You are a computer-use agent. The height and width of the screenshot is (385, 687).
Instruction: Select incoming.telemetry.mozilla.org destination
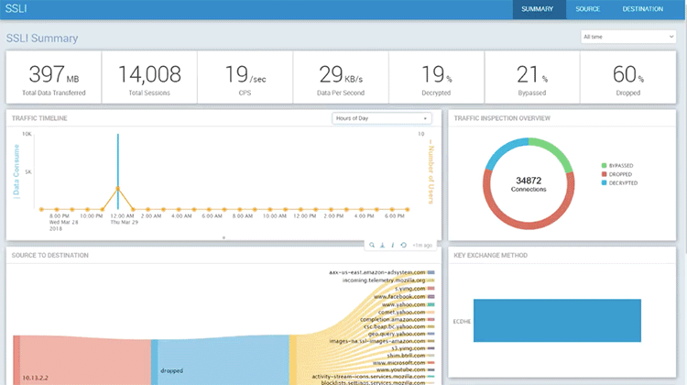click(x=384, y=280)
